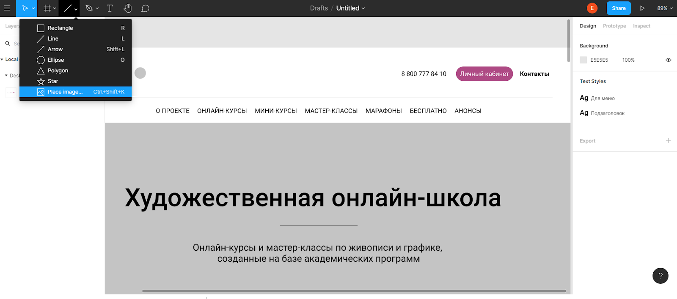Click the horizontal canvas scrollbar
Image resolution: width=677 pixels, height=299 pixels.
354,291
